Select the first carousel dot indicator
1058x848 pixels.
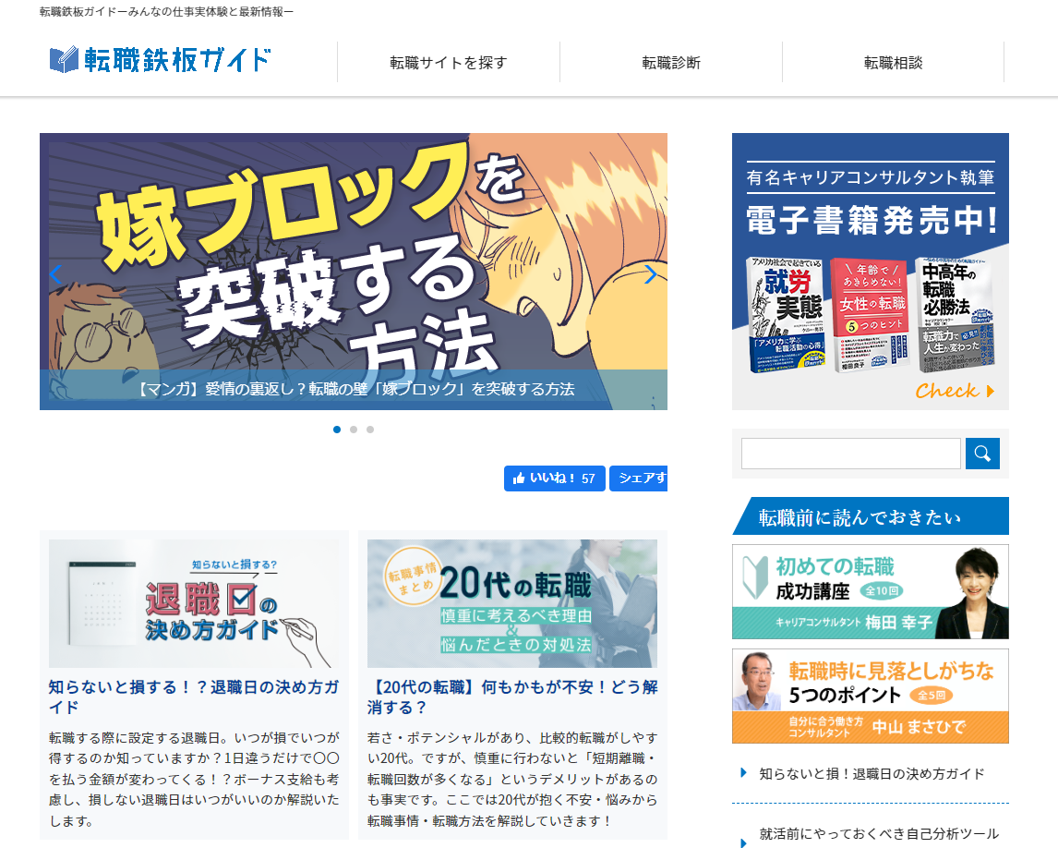(337, 430)
